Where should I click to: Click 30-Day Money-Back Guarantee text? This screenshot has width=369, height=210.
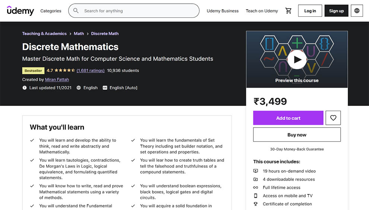click(x=297, y=149)
